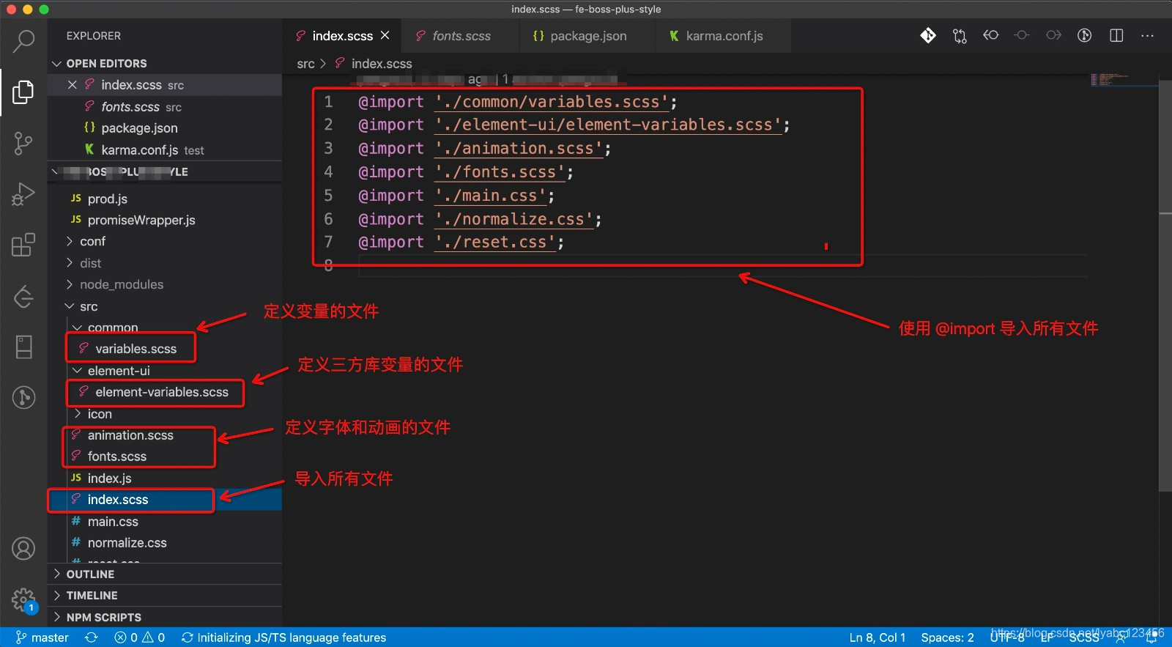
Task: Open the Manage gear icon
Action: click(x=23, y=599)
